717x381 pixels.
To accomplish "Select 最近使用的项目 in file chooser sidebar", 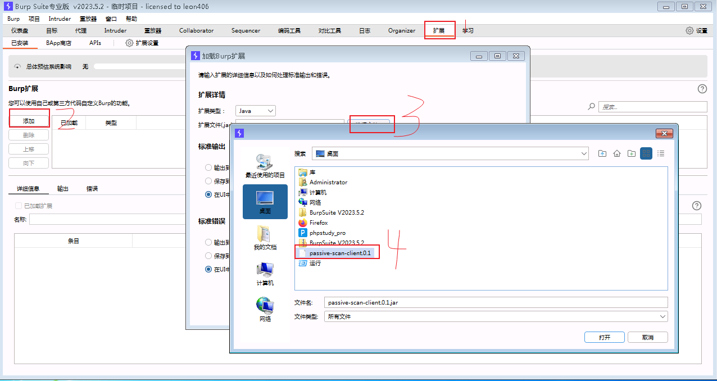I will [265, 165].
